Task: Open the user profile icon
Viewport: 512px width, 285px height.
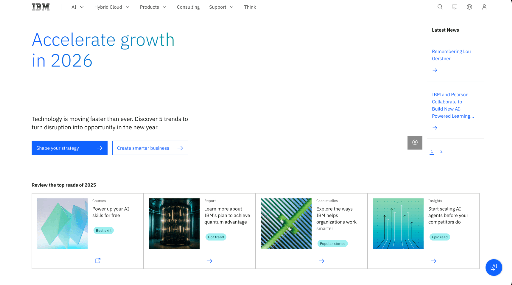Action: [484, 7]
